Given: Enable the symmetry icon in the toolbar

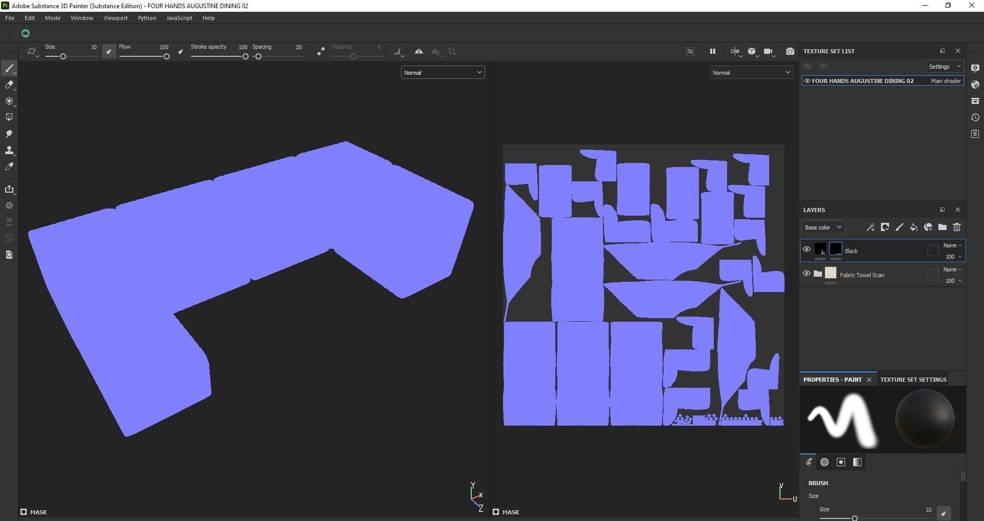Looking at the screenshot, I should (x=419, y=51).
